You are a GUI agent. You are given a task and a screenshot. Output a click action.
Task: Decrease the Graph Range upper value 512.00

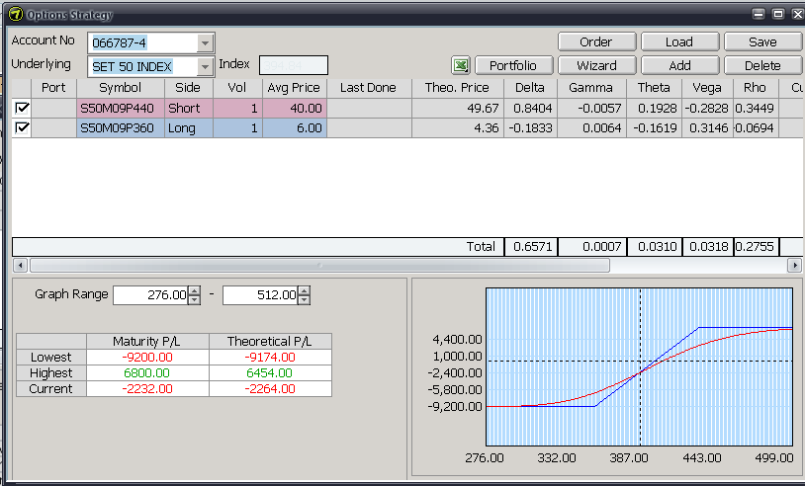click(304, 300)
